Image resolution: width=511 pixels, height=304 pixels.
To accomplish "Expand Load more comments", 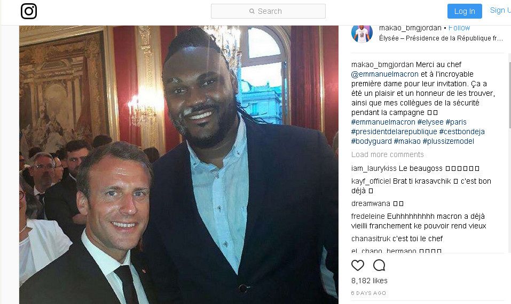I will click(388, 154).
